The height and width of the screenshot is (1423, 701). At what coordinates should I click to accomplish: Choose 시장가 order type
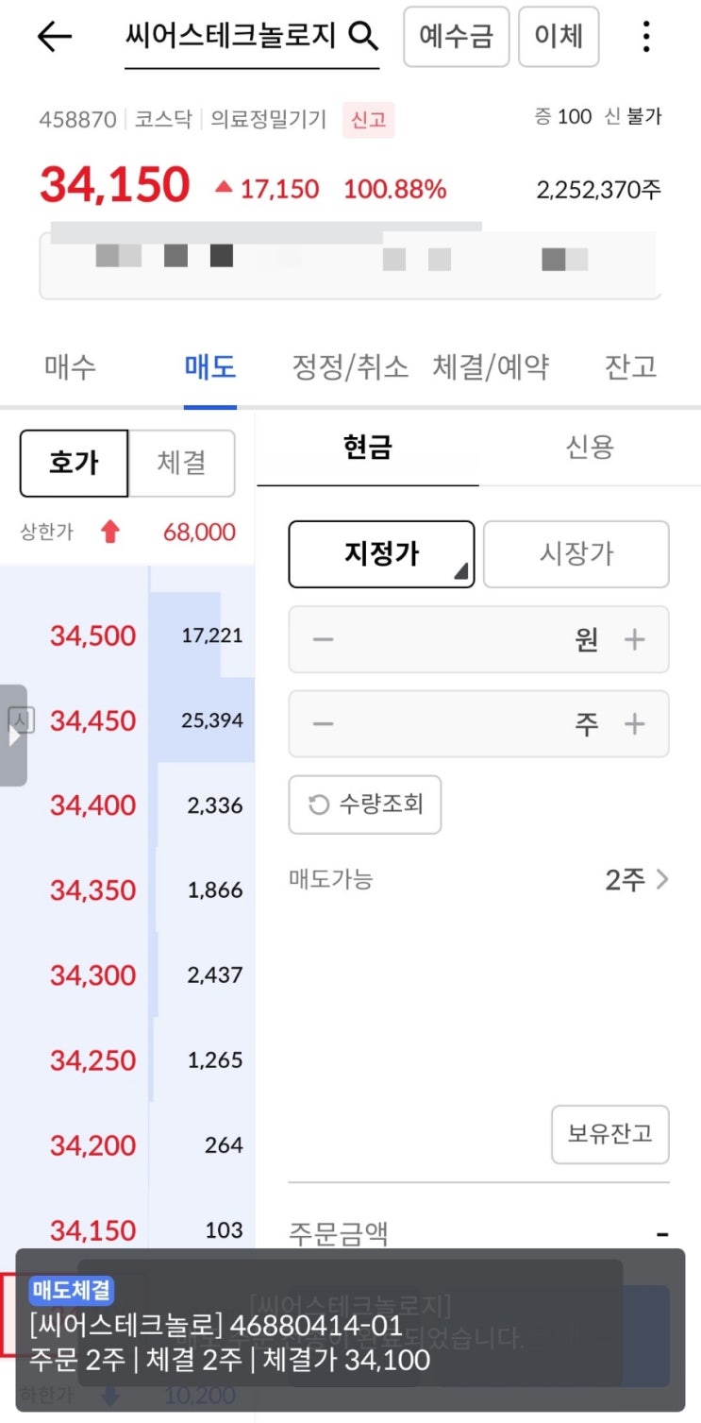(x=576, y=554)
